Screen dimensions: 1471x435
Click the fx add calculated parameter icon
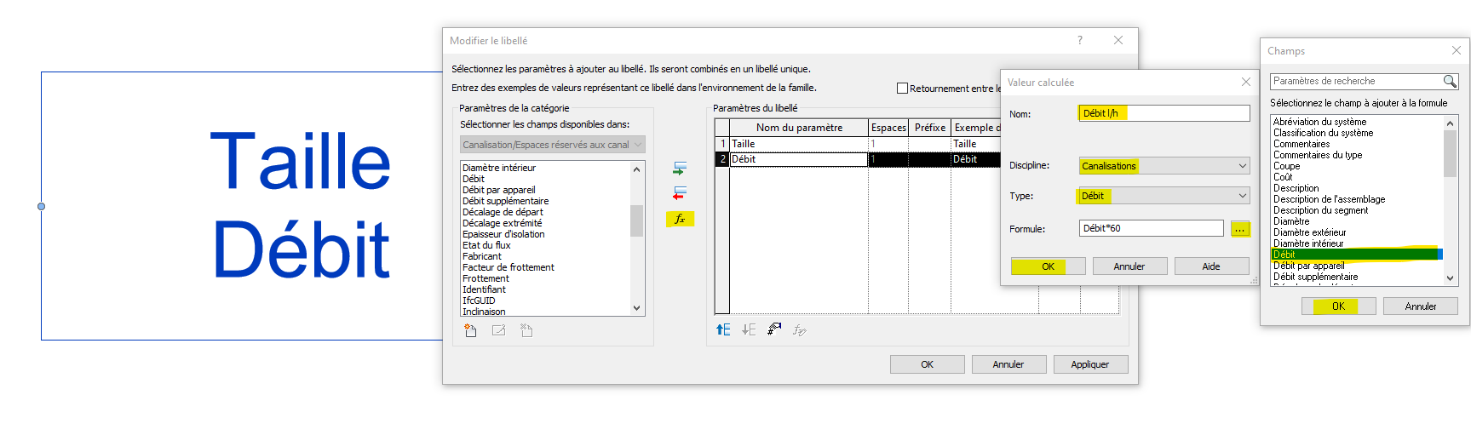click(680, 219)
